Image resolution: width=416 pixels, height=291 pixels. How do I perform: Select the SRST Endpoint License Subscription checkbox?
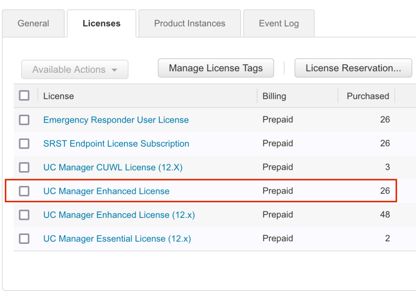[24, 143]
